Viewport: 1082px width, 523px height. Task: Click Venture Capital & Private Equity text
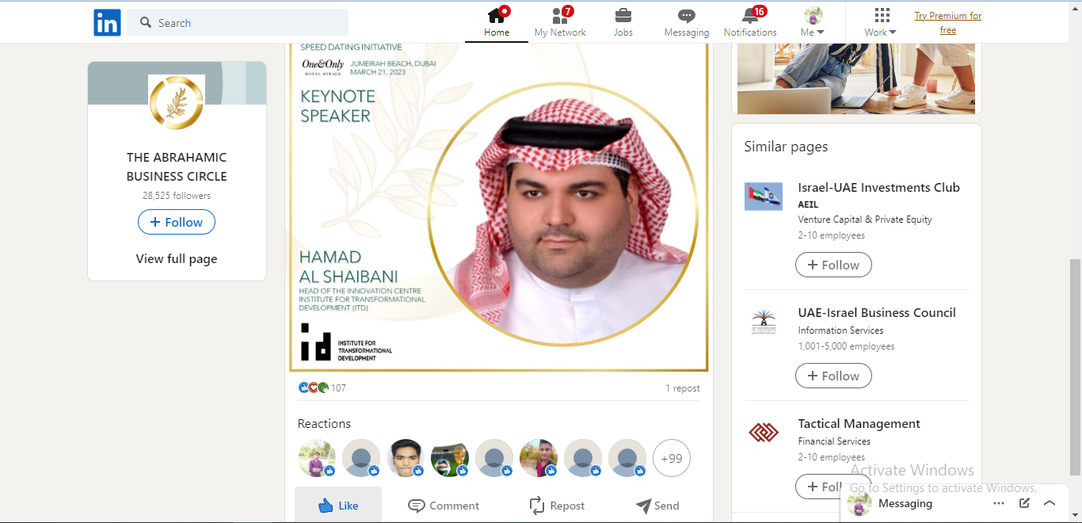(x=865, y=220)
